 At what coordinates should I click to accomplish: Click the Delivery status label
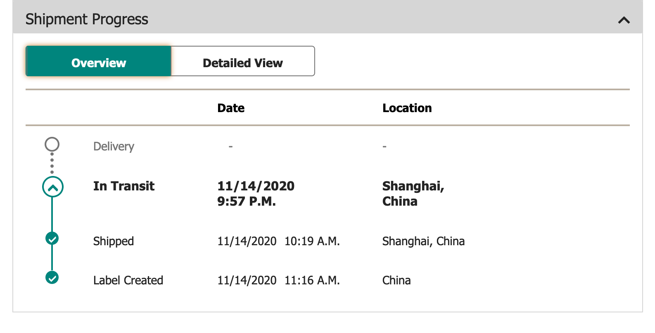coord(114,146)
